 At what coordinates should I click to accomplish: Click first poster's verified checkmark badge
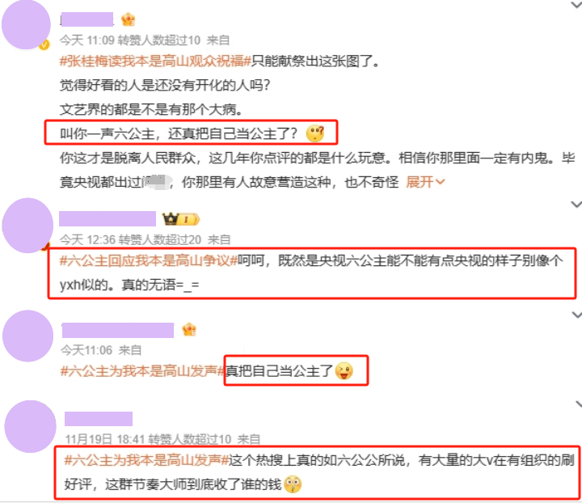click(x=44, y=45)
